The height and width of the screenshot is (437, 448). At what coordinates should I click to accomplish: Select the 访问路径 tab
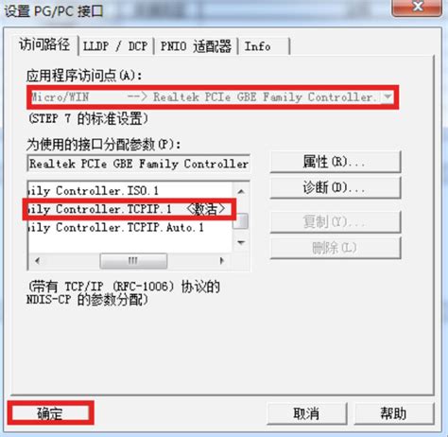click(x=44, y=45)
